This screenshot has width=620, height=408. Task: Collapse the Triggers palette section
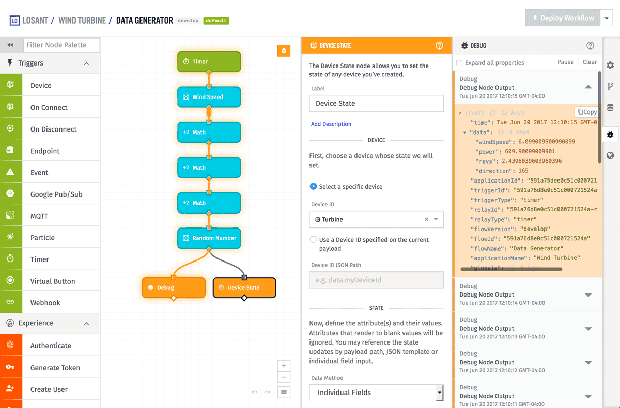(86, 63)
